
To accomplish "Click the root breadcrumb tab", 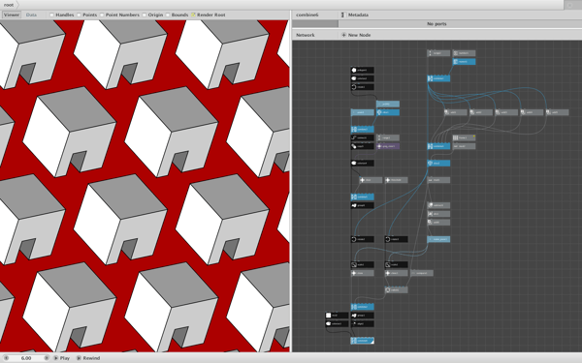I will tap(9, 5).
